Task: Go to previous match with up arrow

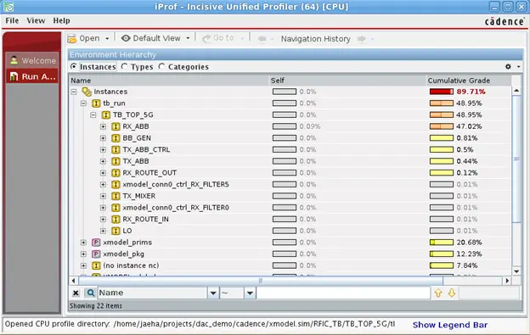Action: (438, 293)
